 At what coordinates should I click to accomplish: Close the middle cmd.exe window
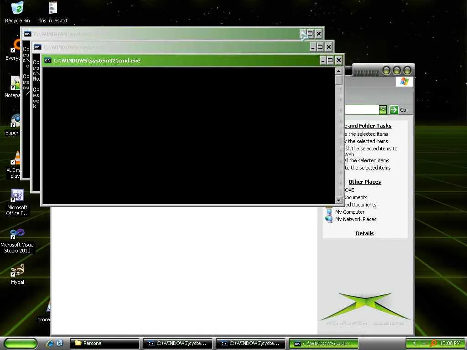(328, 47)
